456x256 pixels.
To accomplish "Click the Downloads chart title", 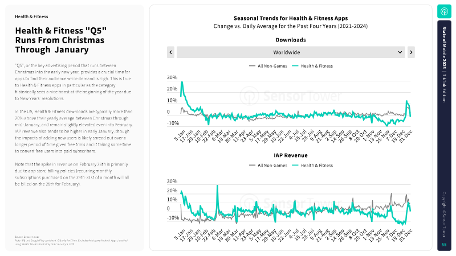I will pyautogui.click(x=291, y=40).
